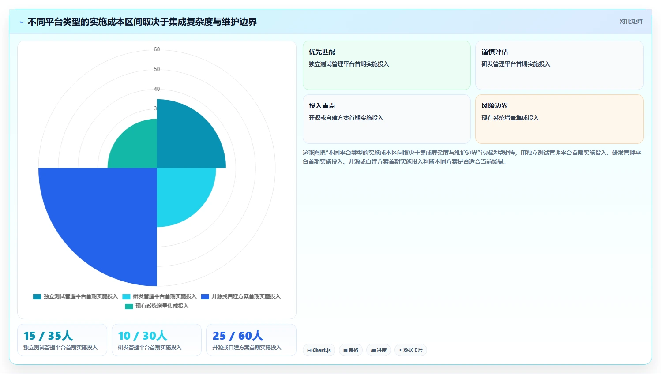Viewport: 661px width, 374px height.
Task: Open the 优先匹配 matrix card
Action: point(387,65)
